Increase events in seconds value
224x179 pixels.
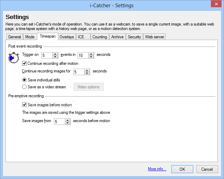[x=91, y=54]
